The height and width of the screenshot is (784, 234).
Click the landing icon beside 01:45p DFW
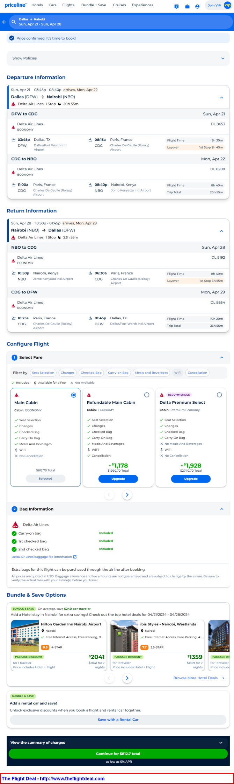90,318
